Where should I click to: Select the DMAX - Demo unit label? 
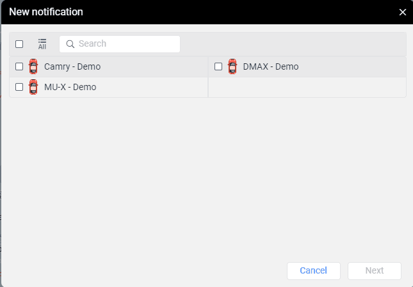pos(271,66)
